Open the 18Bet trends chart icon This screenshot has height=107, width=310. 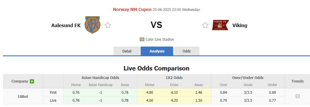[297, 96]
